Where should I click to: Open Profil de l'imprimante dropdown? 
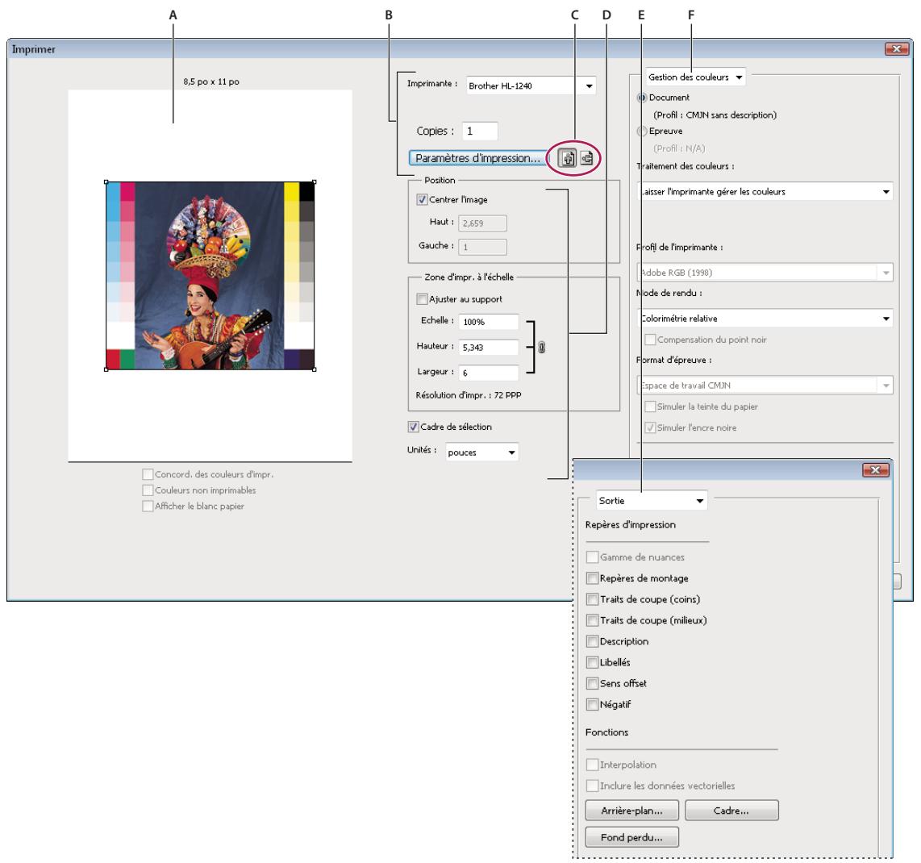pyautogui.click(x=765, y=273)
